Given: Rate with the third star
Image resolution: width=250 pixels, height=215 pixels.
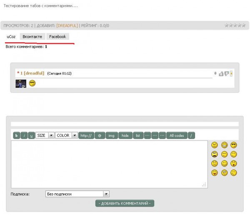Looking at the screenshot, I should (235, 25).
